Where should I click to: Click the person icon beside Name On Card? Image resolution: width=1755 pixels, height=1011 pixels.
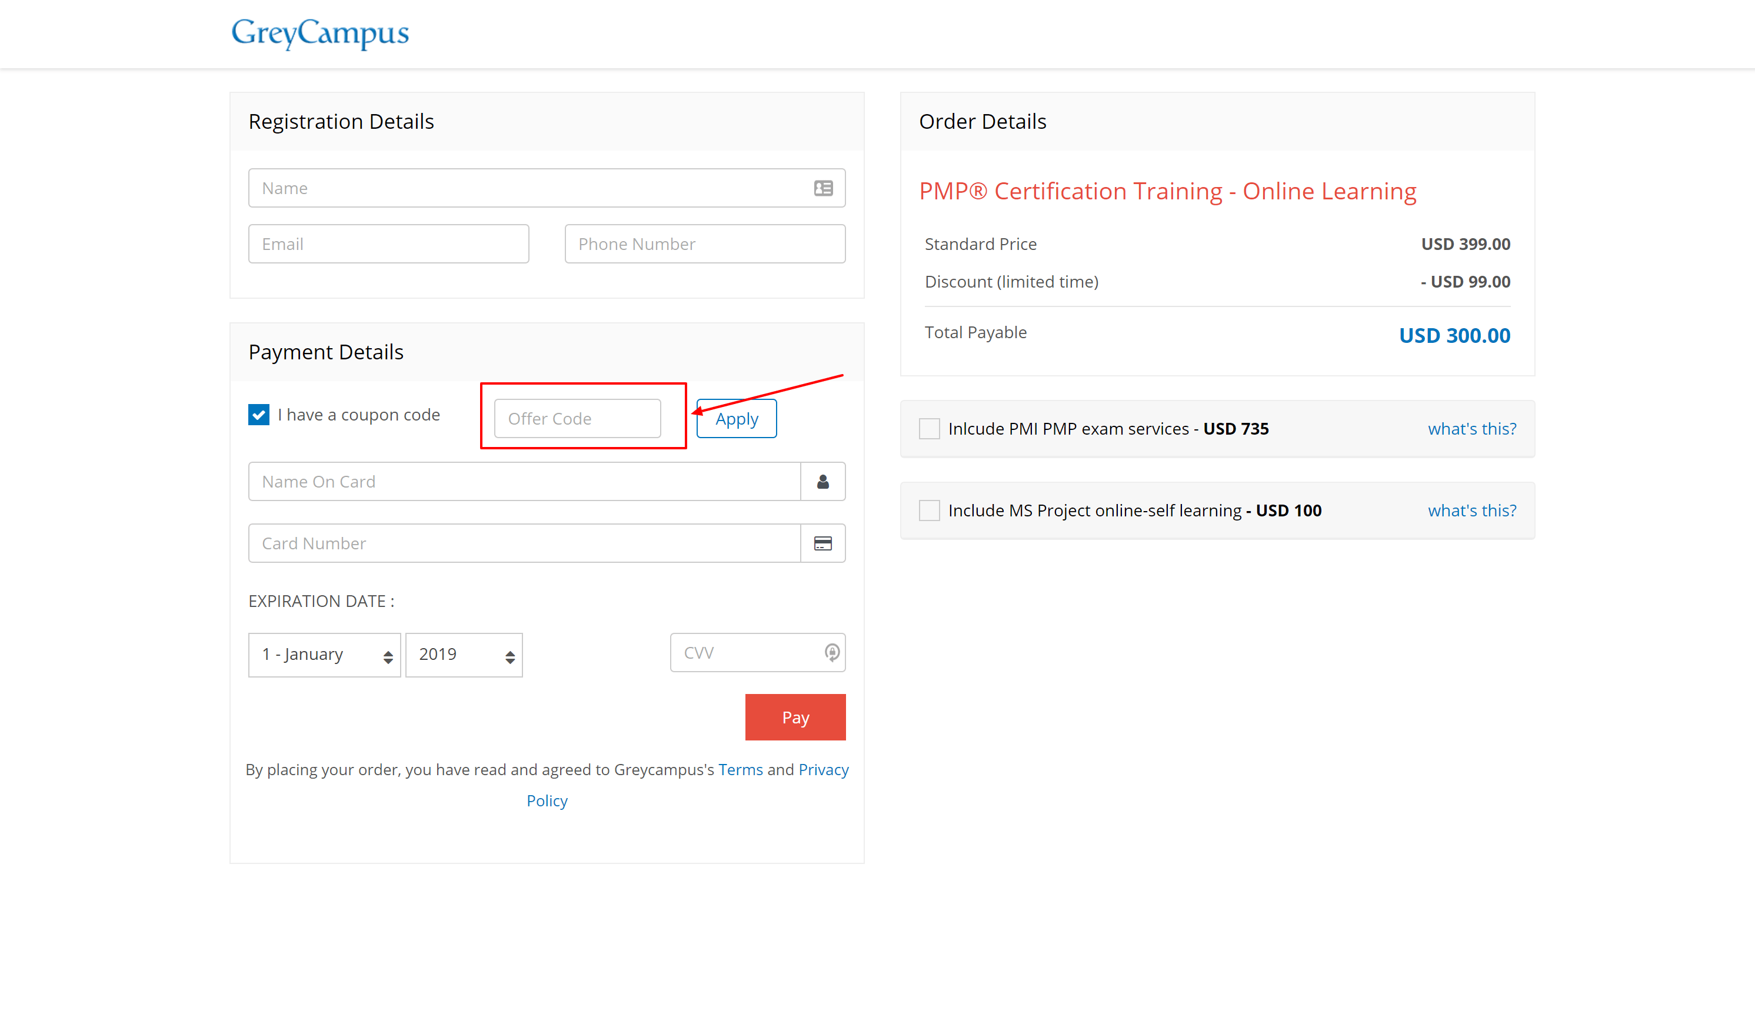click(x=823, y=481)
